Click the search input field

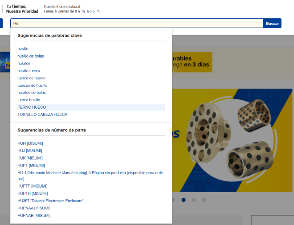pyautogui.click(x=134, y=23)
